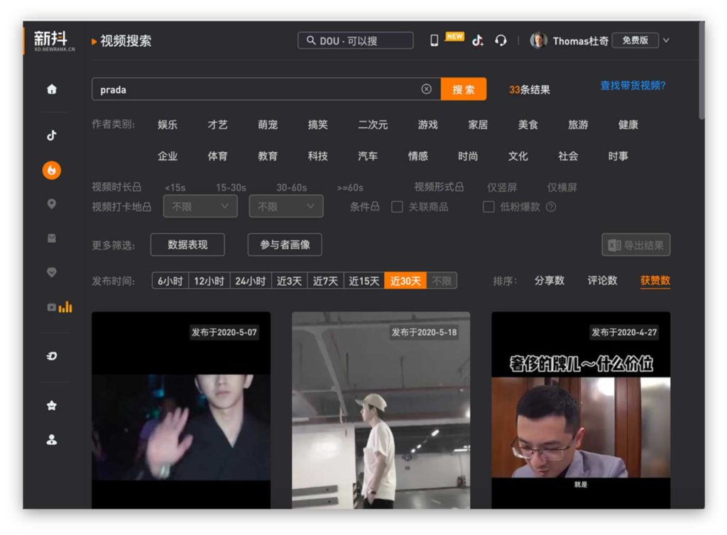The height and width of the screenshot is (535, 727).
Task: Click the orange 搜索 button
Action: click(464, 89)
